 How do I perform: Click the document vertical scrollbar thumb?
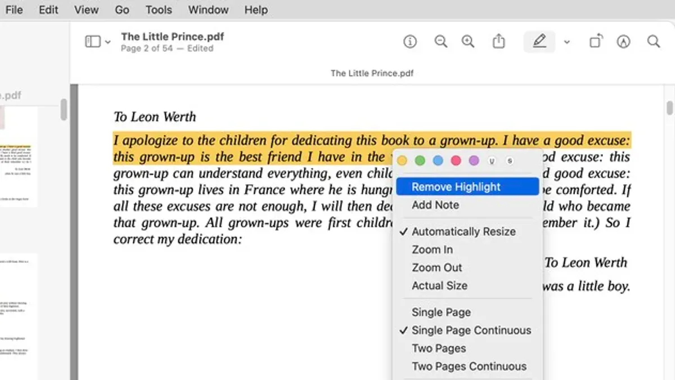pyautogui.click(x=669, y=108)
